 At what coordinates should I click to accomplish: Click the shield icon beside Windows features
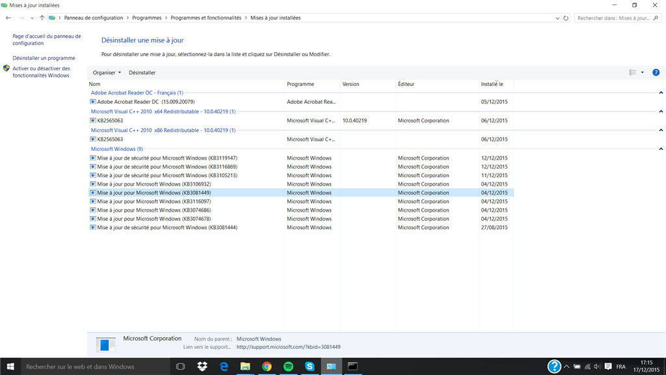[7, 68]
